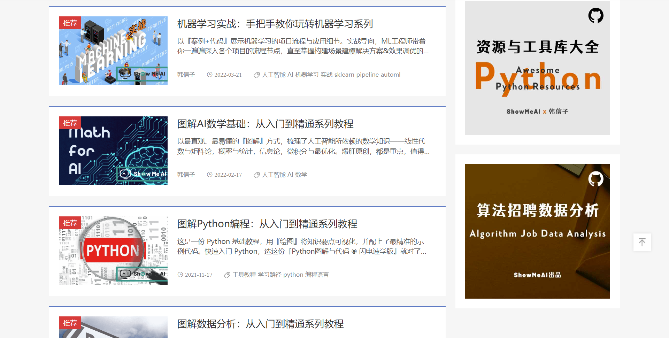
Task: Click author 韩信子 on AI math article
Action: 186,175
